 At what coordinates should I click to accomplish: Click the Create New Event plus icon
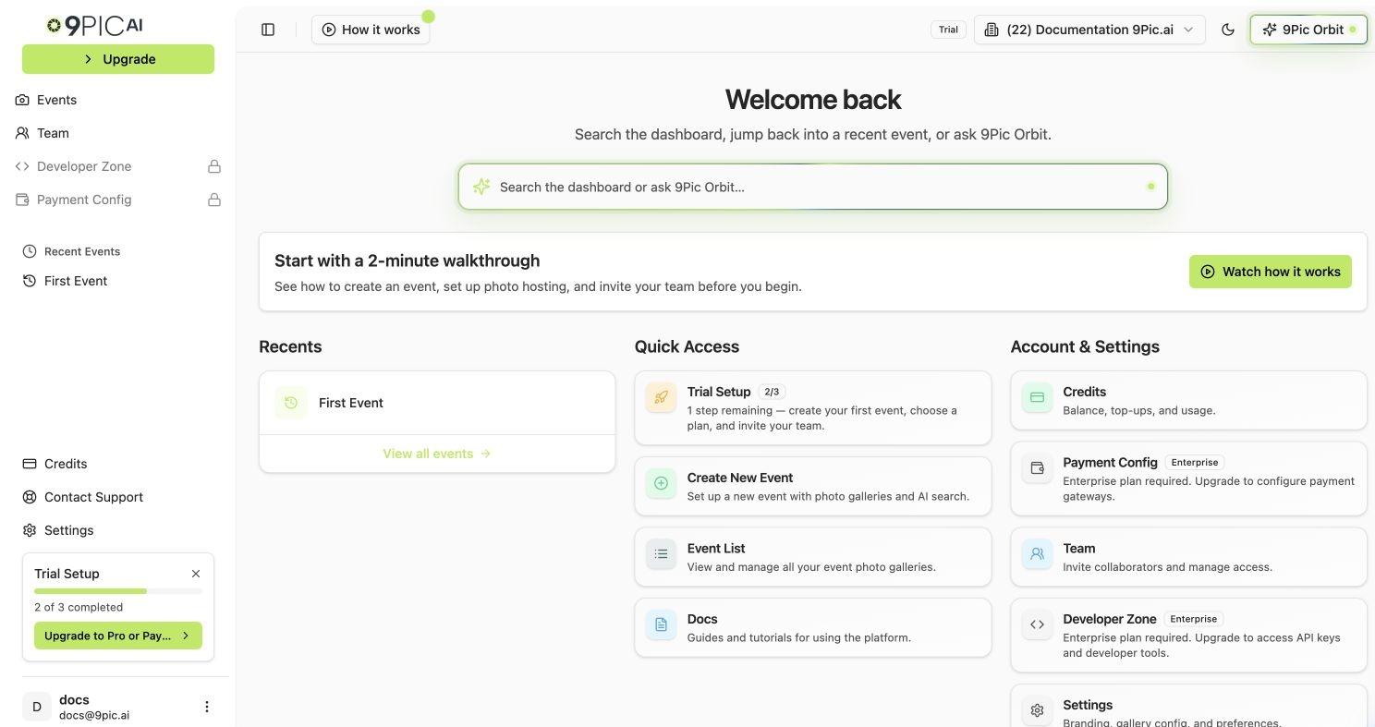pos(662,483)
